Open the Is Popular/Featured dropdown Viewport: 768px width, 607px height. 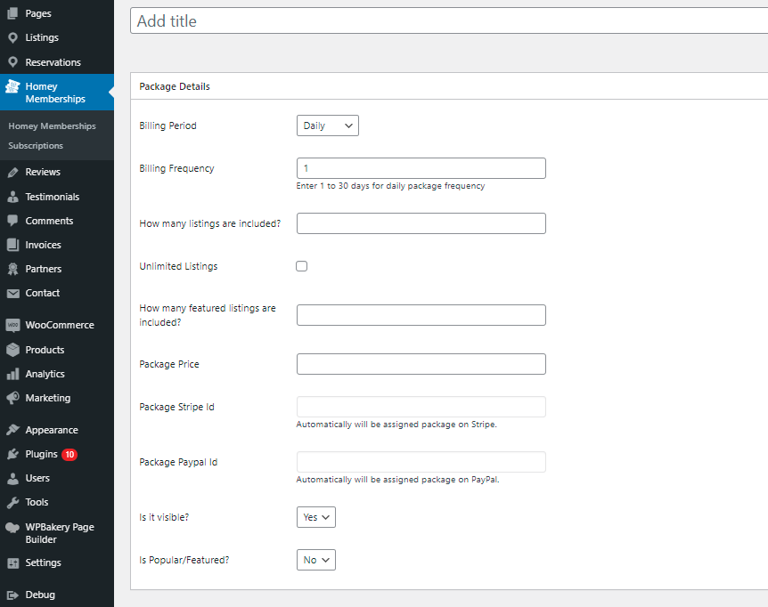(x=316, y=560)
